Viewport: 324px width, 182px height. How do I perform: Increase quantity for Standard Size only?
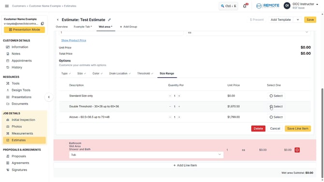coord(179,96)
